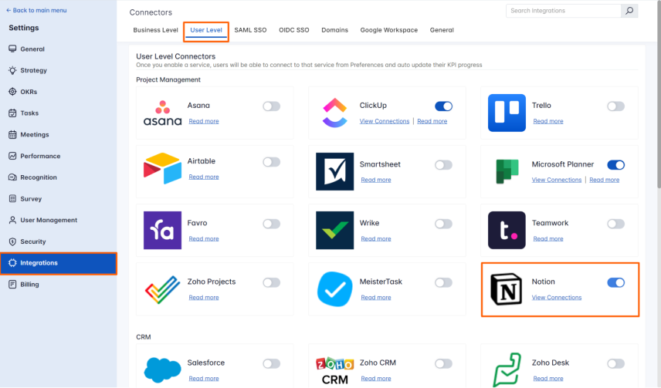This screenshot has height=388, width=661.
Task: Click Read more under Smartsheet
Action: click(375, 180)
